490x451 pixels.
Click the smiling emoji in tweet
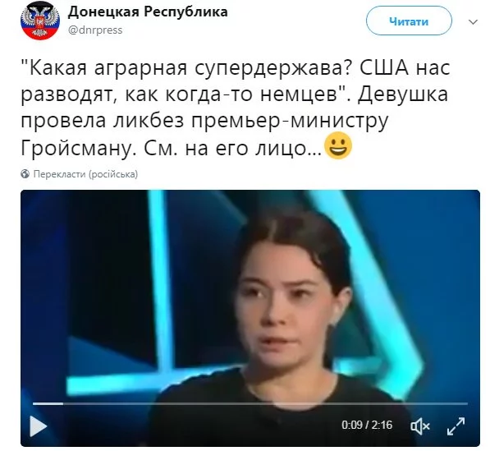click(338, 145)
